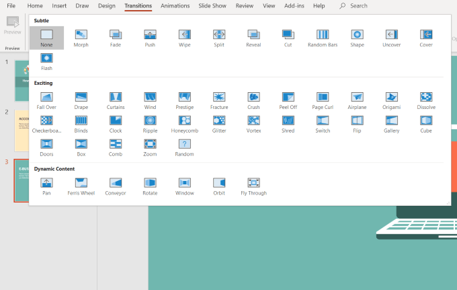Apply the Crush transition
This screenshot has height=290, width=457.
(253, 100)
